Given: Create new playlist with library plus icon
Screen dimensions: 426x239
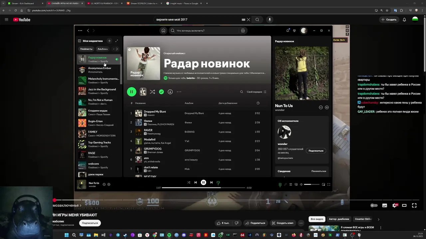Looking at the screenshot, I should click(109, 41).
